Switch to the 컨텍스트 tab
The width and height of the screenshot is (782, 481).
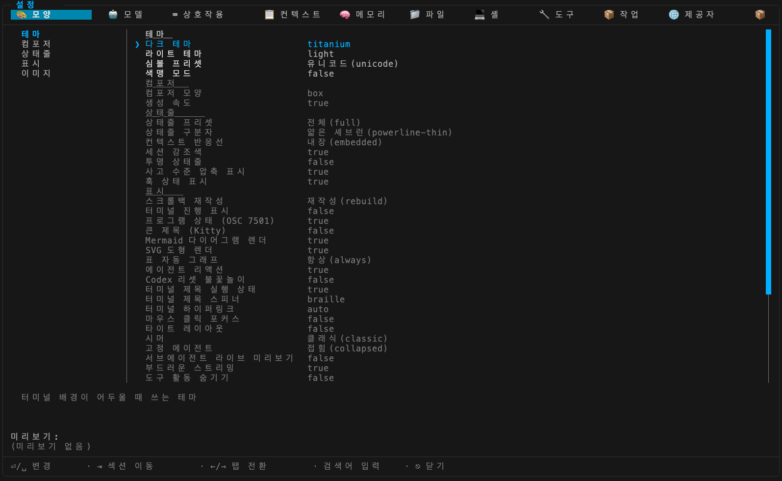[292, 15]
